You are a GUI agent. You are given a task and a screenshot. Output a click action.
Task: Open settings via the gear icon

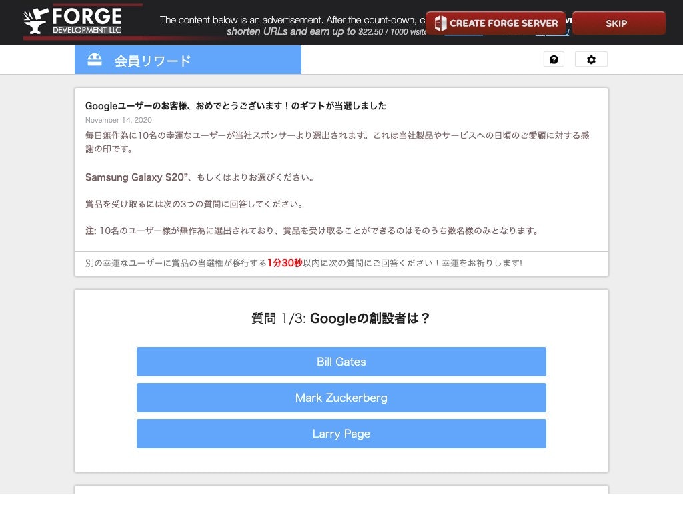click(x=591, y=60)
